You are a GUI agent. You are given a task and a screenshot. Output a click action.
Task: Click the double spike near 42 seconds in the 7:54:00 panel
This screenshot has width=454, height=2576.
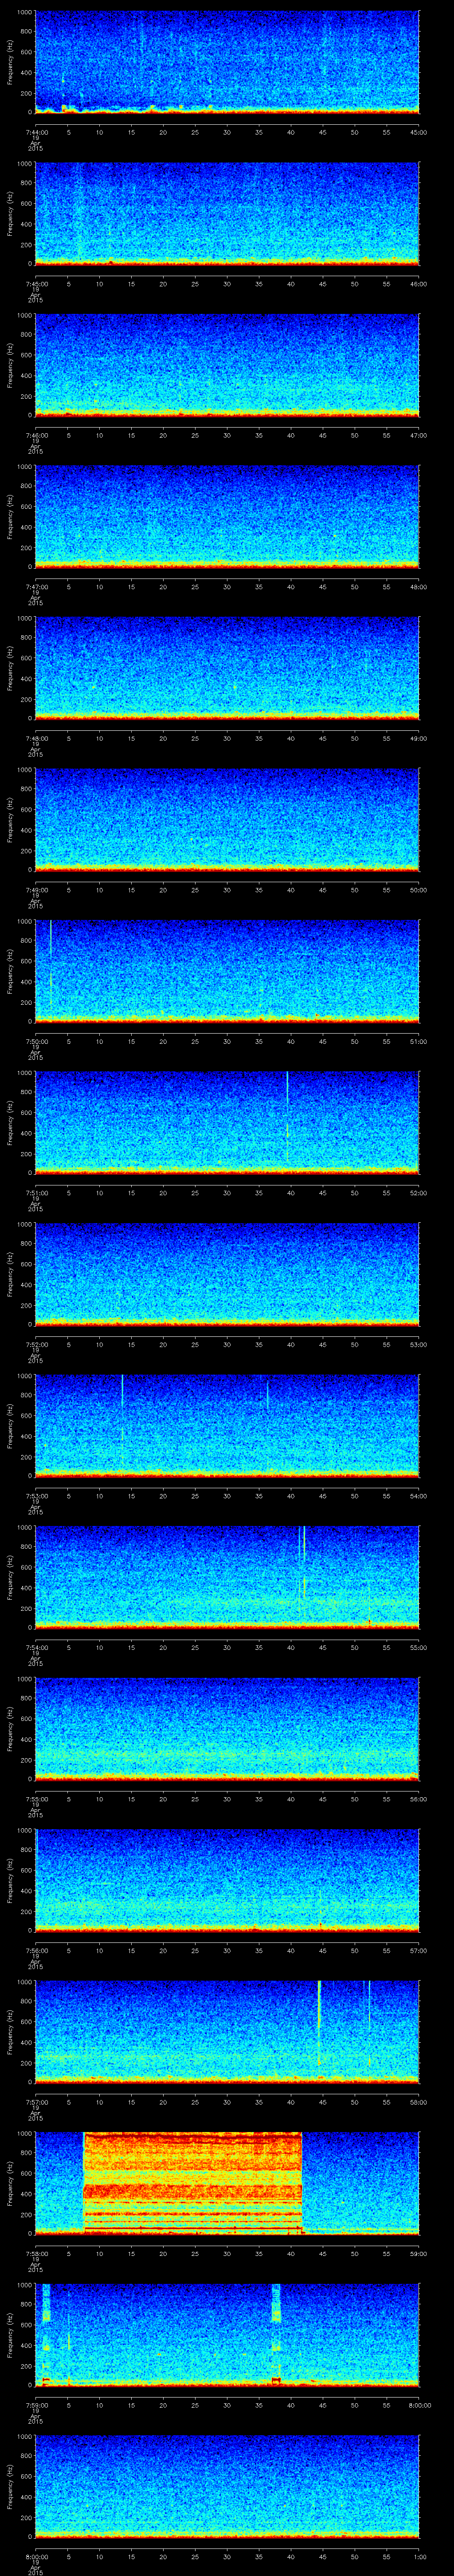point(301,1565)
